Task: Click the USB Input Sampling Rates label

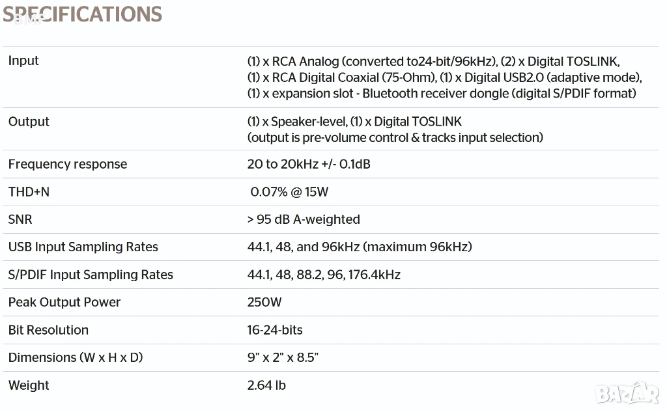Action: 83,247
